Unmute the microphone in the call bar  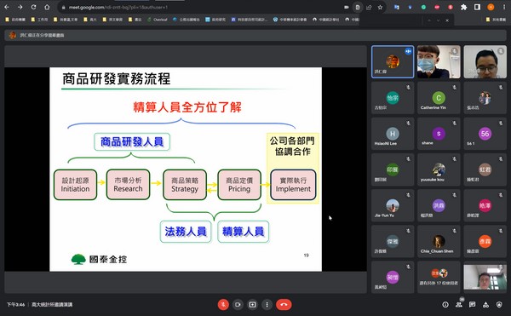(223, 305)
